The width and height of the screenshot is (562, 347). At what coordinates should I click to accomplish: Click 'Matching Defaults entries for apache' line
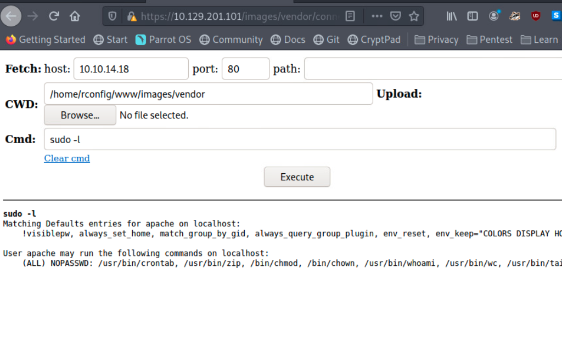(121, 224)
